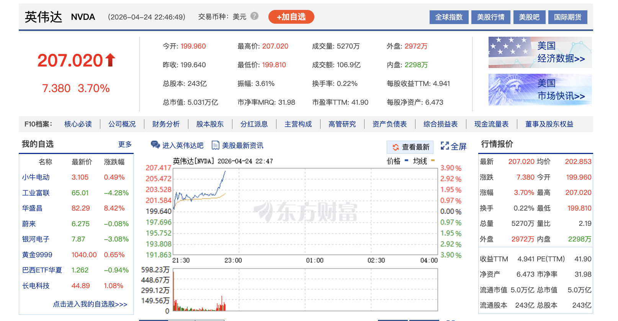Open 董事及股东权益 F10 tab
618x321 pixels.
click(x=549, y=124)
